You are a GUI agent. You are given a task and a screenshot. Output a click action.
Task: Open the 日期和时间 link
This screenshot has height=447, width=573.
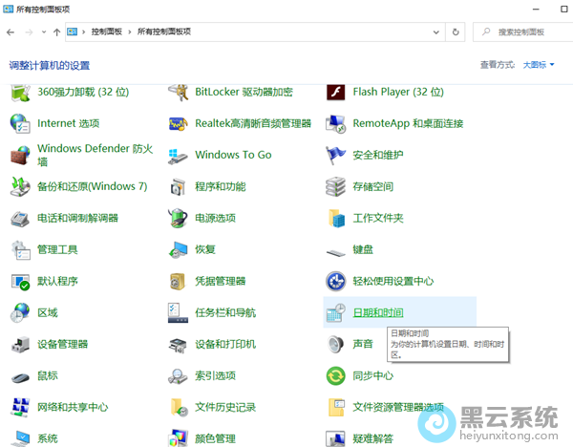pos(378,312)
